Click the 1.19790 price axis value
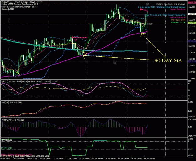Image resolution: width=196 pixels, height=161 pixels. click(192, 72)
